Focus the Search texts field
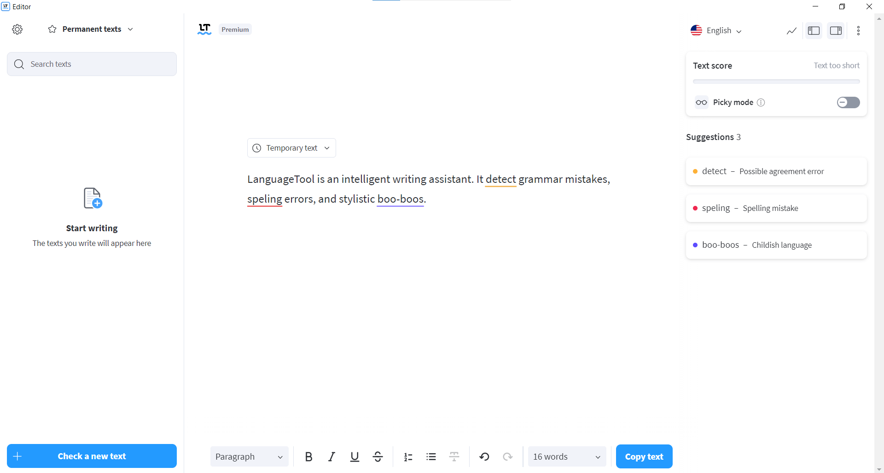Viewport: 884px width, 473px height. coord(92,64)
